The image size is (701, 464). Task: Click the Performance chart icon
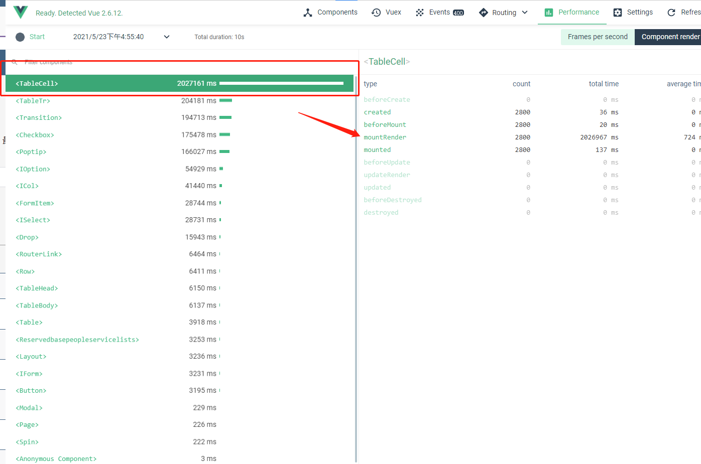pyautogui.click(x=549, y=13)
